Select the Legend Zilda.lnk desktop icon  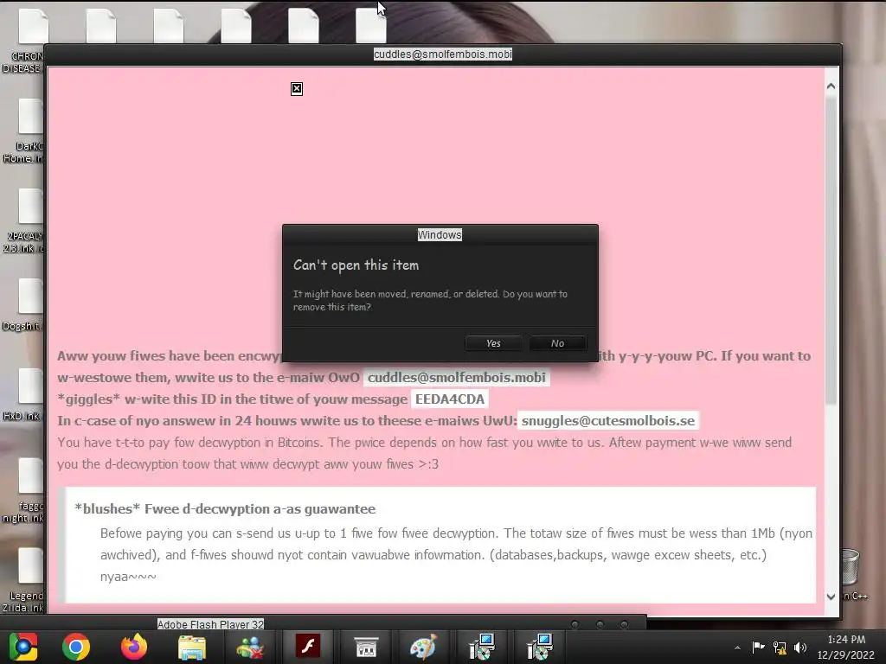[23, 580]
